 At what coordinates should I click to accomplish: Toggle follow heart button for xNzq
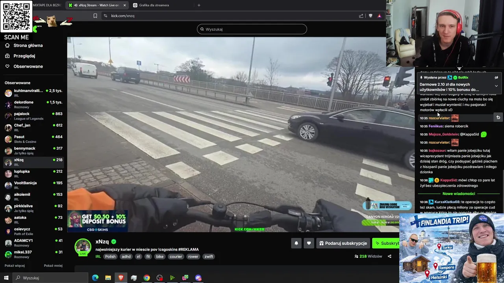click(x=309, y=243)
